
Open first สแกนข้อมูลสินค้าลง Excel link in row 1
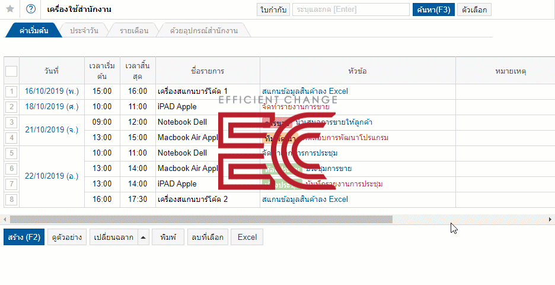tap(305, 91)
